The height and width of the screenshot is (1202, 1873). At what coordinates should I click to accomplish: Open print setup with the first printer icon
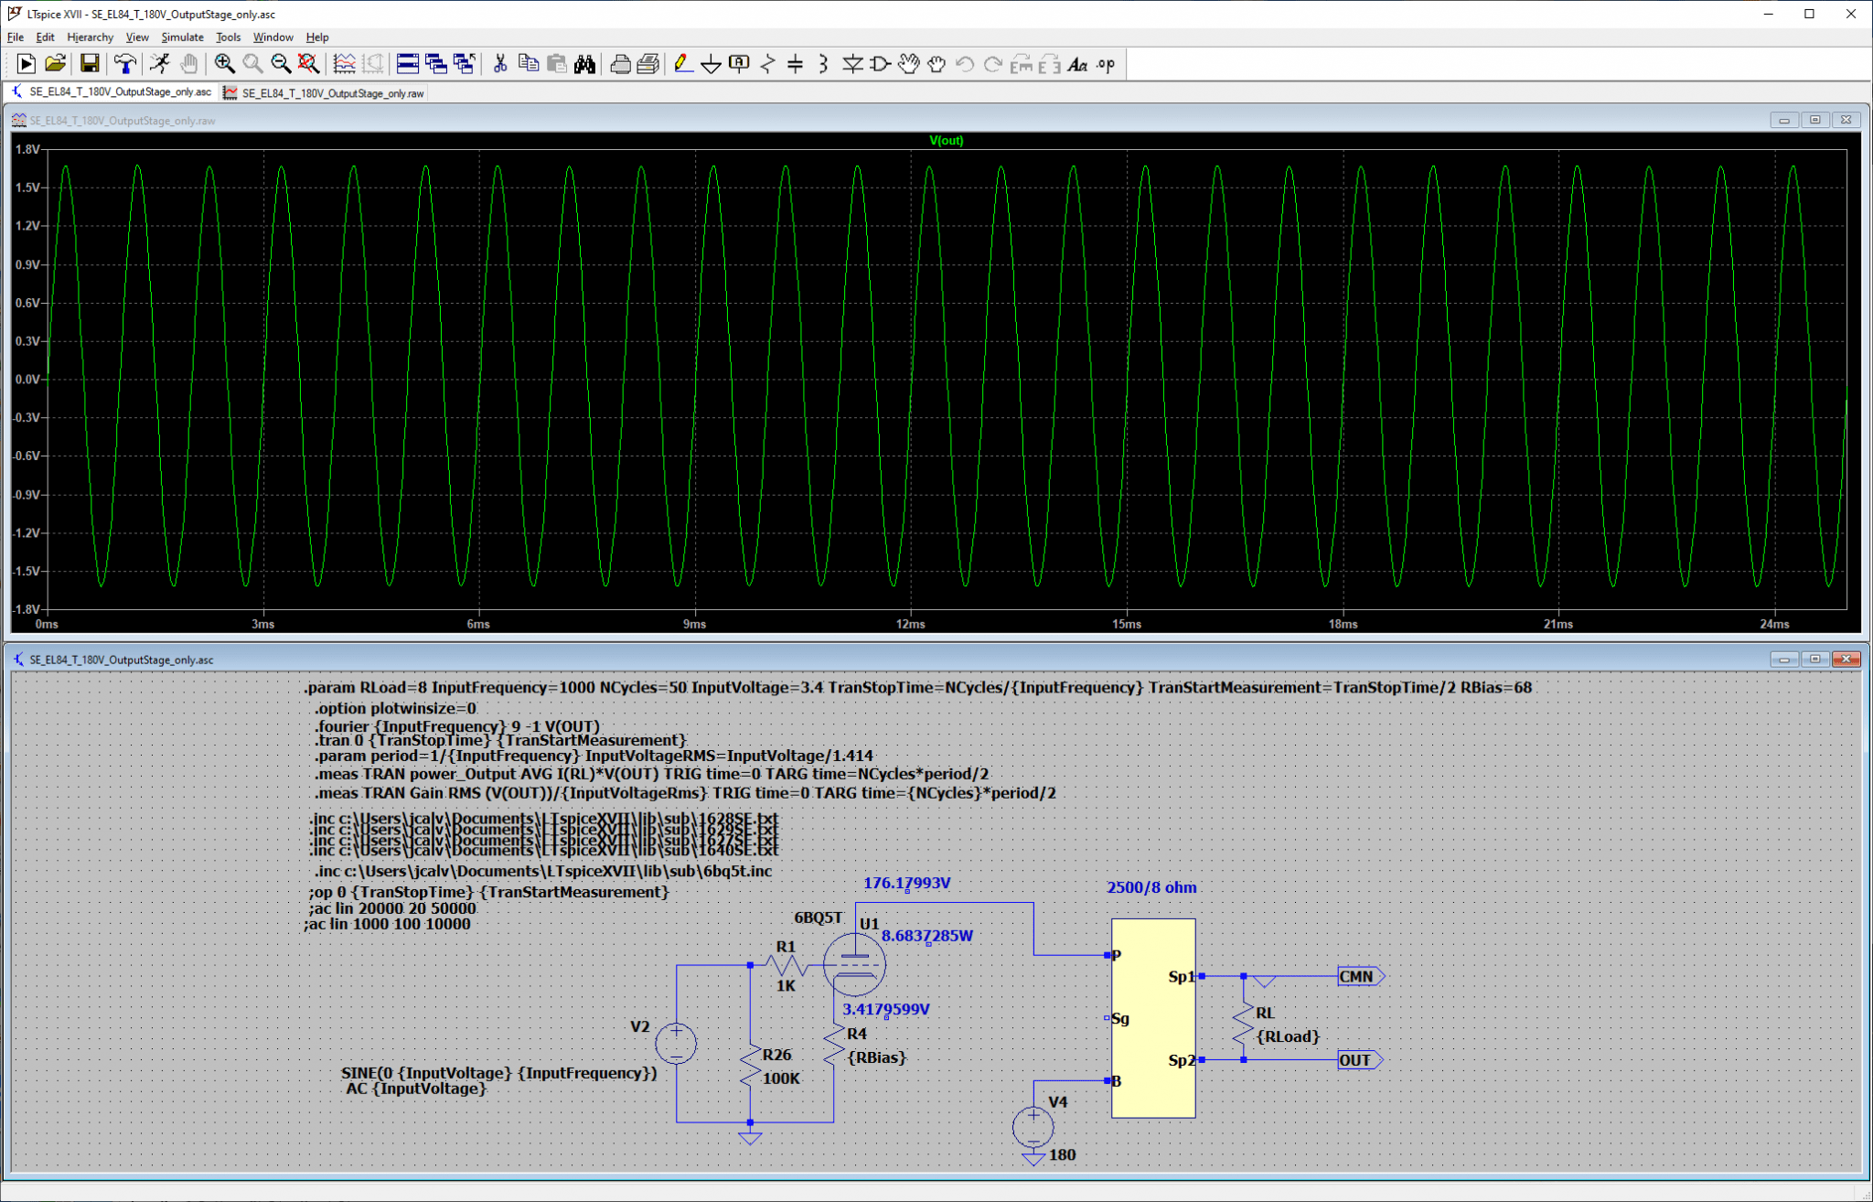pyautogui.click(x=620, y=63)
